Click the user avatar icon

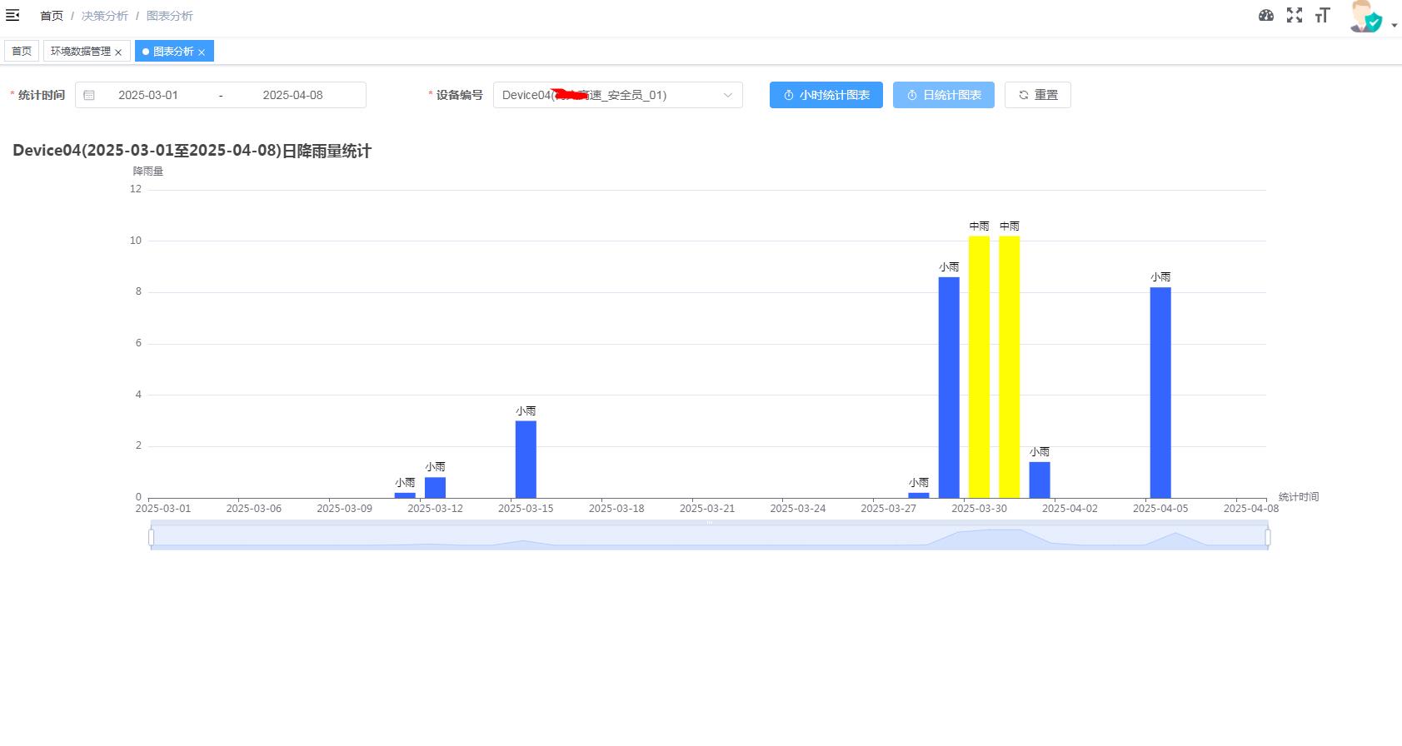pyautogui.click(x=1365, y=17)
